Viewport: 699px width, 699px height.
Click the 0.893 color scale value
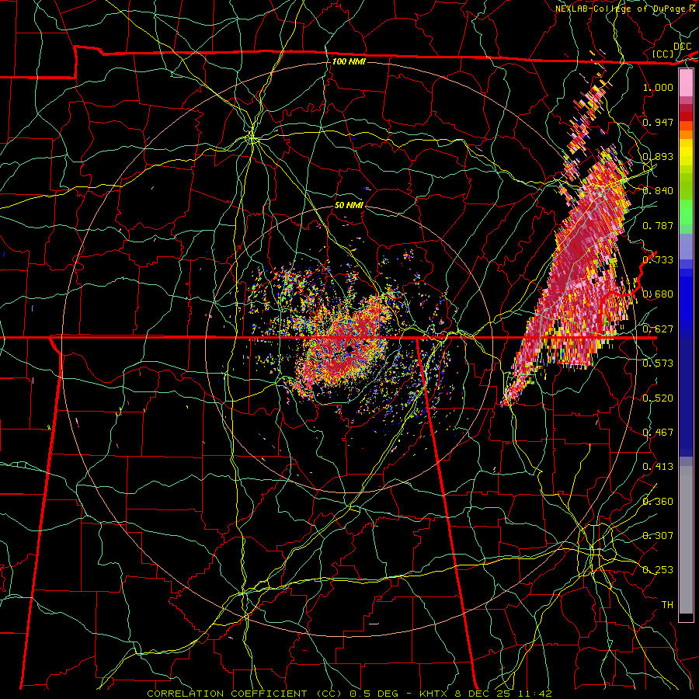[x=658, y=156]
